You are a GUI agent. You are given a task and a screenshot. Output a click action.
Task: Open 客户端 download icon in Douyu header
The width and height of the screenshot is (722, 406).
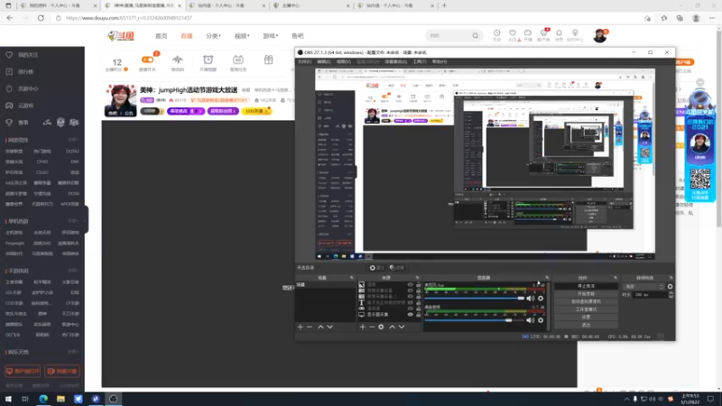point(543,33)
